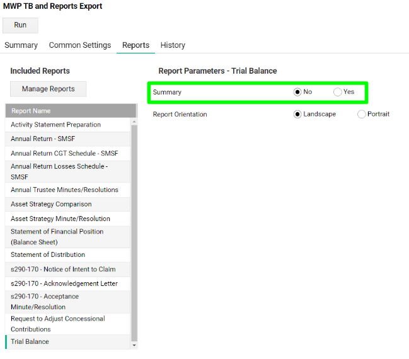Set Summary option to No
This screenshot has width=409, height=359.
[x=297, y=92]
